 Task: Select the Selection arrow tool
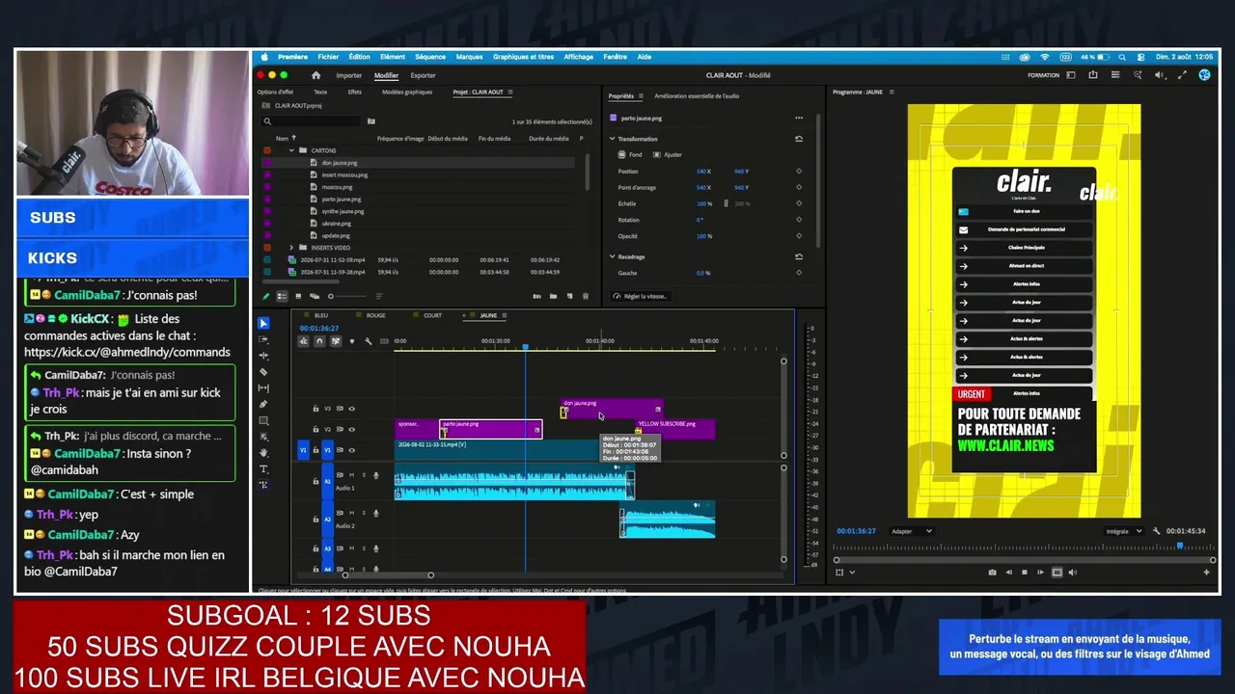tap(263, 324)
